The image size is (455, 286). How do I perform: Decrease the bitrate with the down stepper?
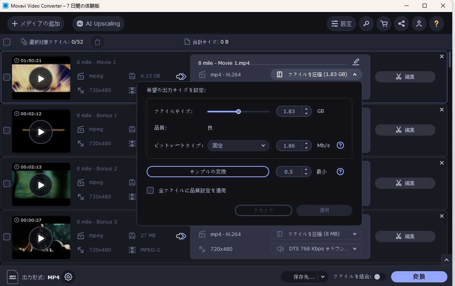click(306, 148)
